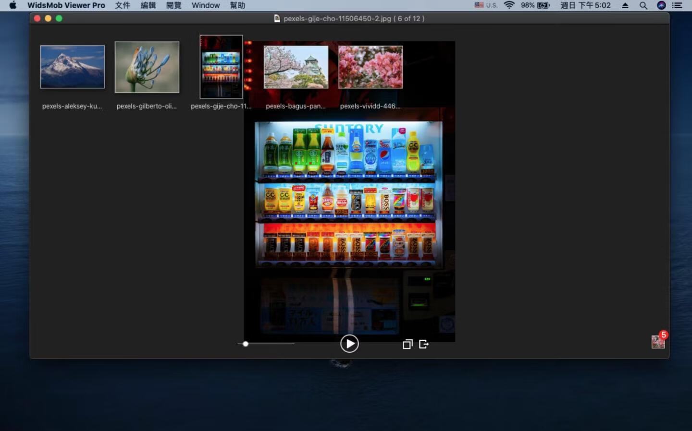Open the favorites stack with badge 5

coord(658,341)
